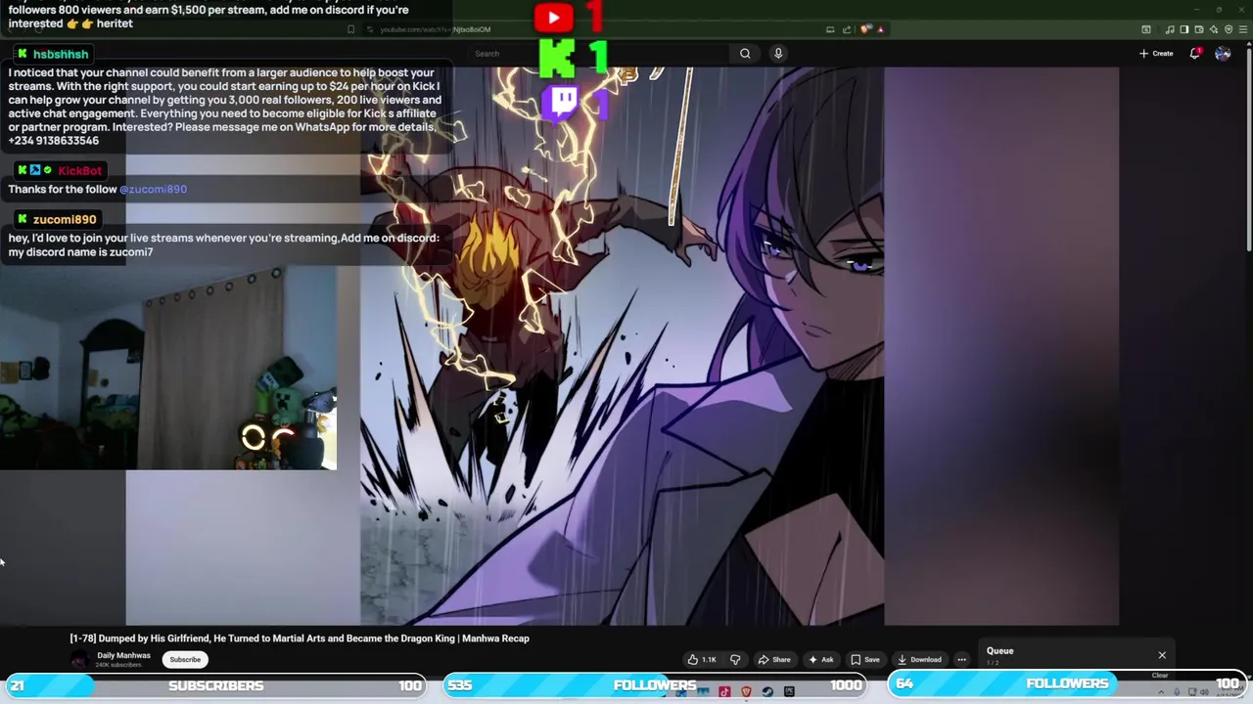Screen dimensions: 1253x704
Task: Click the 535 Followers goal progress bar
Action: (x=655, y=685)
